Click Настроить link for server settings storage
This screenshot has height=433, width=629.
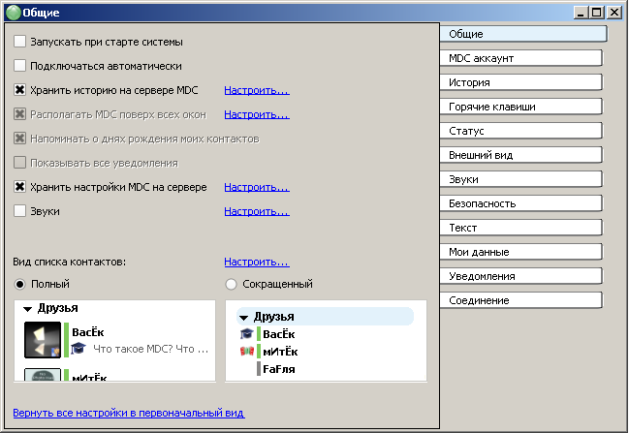(257, 187)
